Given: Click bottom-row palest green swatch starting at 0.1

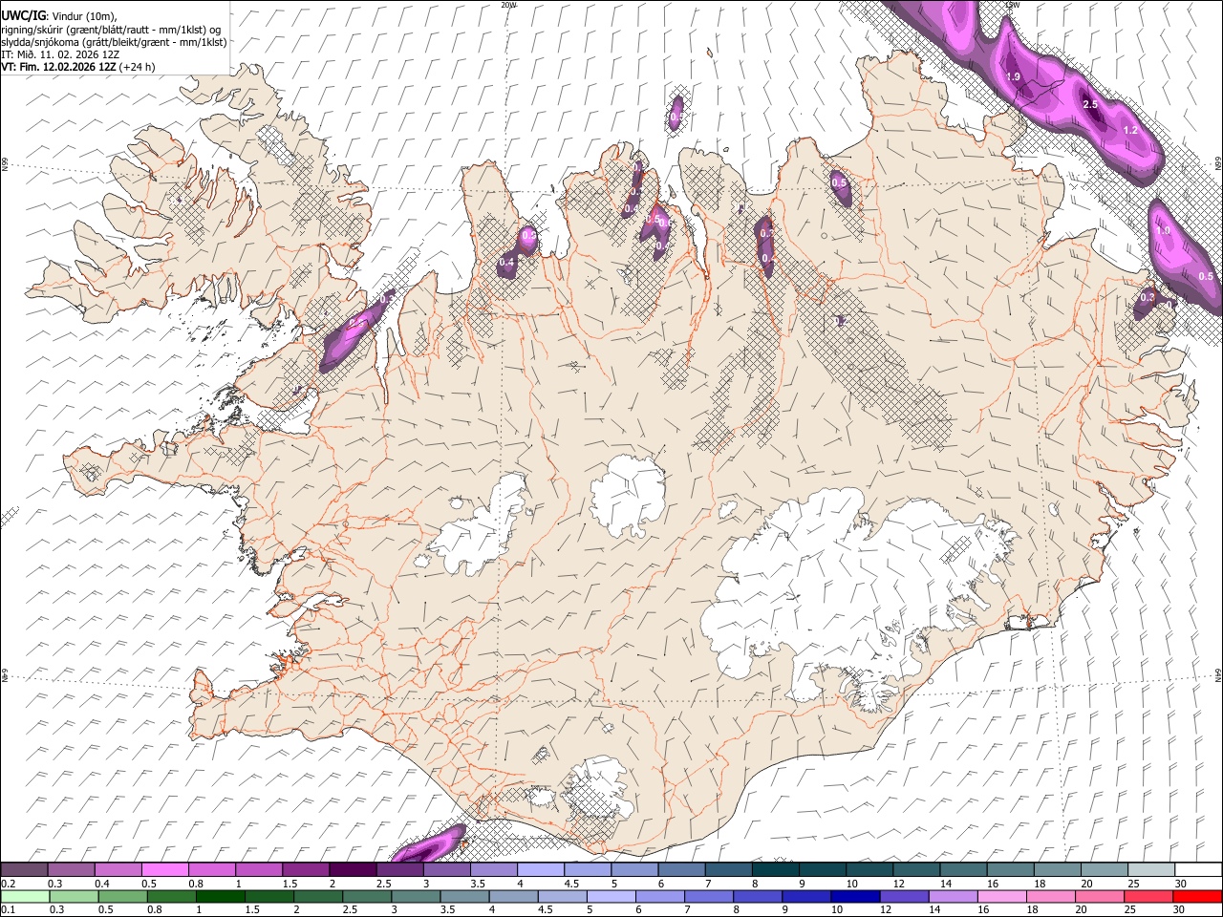Looking at the screenshot, I should click(x=25, y=896).
